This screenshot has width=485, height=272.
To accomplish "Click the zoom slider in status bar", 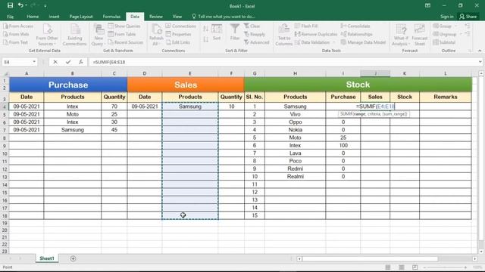I will [x=445, y=267].
